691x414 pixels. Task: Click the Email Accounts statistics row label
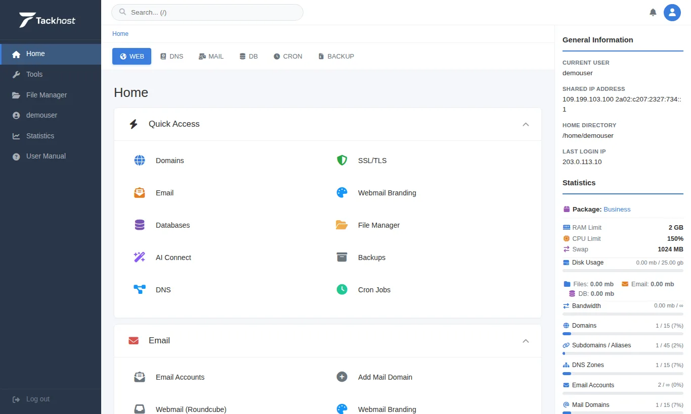pyautogui.click(x=593, y=385)
